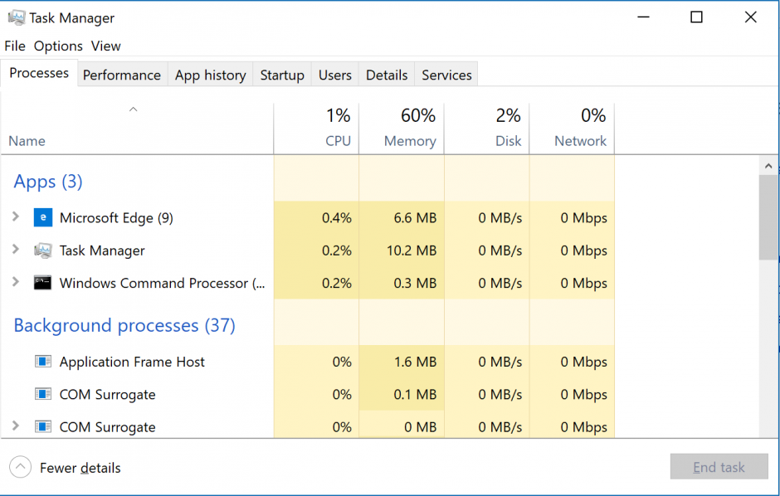Click the Application Frame Host icon
Viewport: 780px width, 496px height.
click(42, 362)
